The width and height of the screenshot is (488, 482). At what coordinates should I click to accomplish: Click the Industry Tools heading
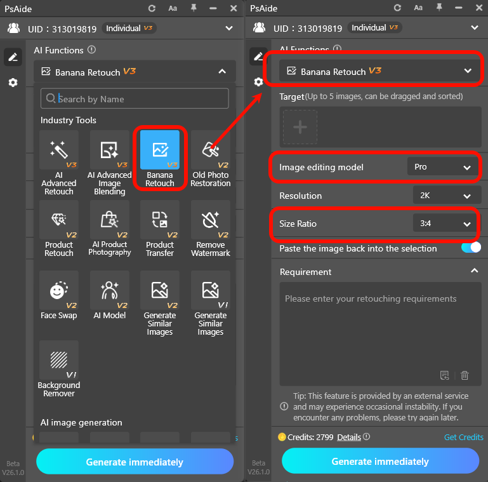pyautogui.click(x=69, y=120)
